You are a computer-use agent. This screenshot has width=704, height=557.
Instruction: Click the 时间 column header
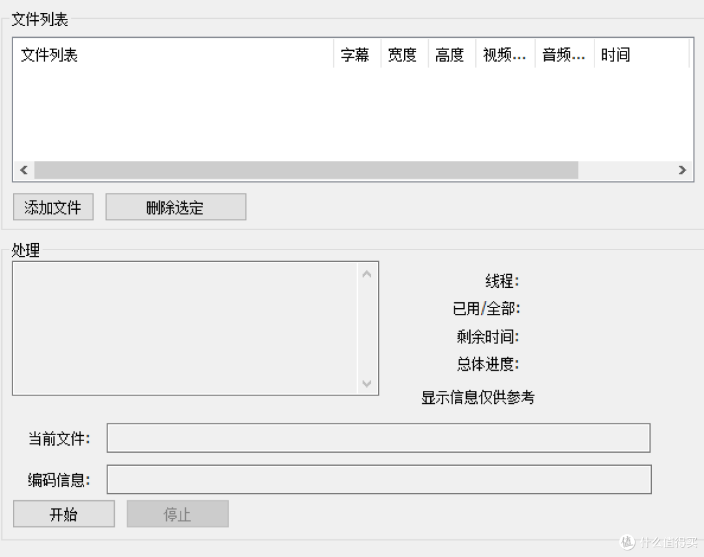click(x=642, y=54)
